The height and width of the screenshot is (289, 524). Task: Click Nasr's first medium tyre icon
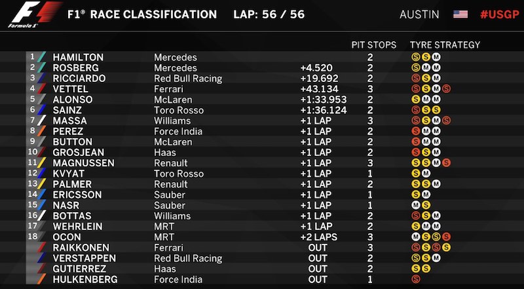pos(415,205)
